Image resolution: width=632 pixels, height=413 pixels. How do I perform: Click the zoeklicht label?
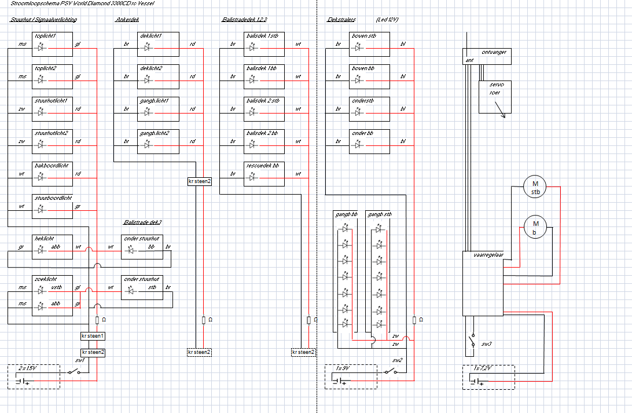(x=46, y=279)
